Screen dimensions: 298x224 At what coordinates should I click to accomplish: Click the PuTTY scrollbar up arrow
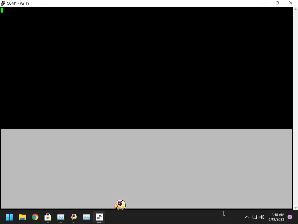click(296, 9)
